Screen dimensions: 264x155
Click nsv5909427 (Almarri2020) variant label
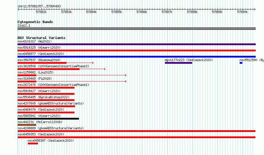pos(39,91)
